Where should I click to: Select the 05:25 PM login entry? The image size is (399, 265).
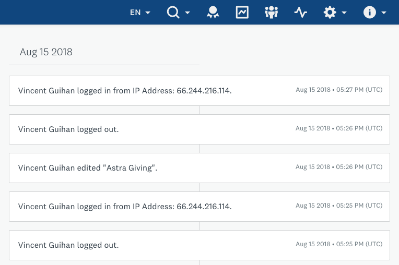199,207
